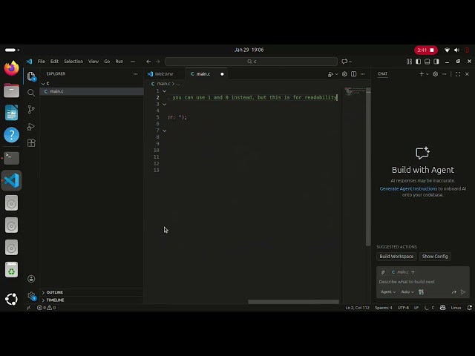Screen dimensions: 475x356
Task: Start a new chat with the plus icon
Action: coord(422,74)
